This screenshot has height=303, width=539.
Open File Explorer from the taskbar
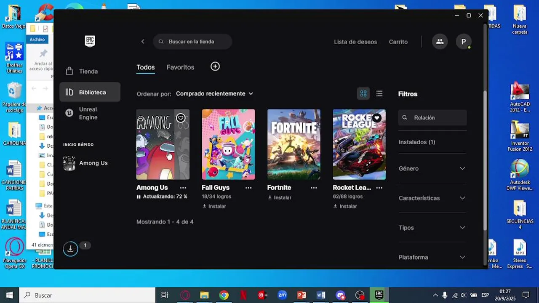pyautogui.click(x=204, y=295)
